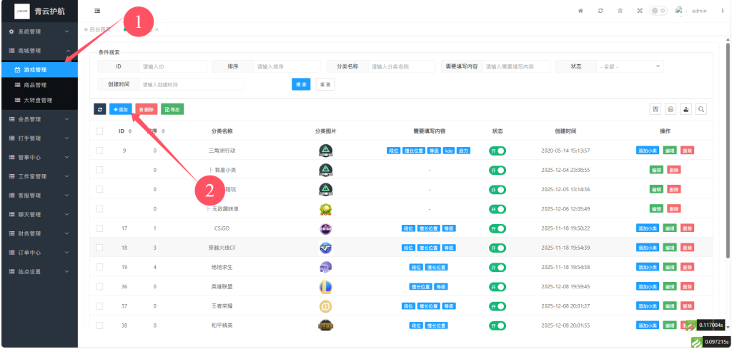The height and width of the screenshot is (349, 732).
Task: Check the checkbox for row ID 36
Action: 99,287
